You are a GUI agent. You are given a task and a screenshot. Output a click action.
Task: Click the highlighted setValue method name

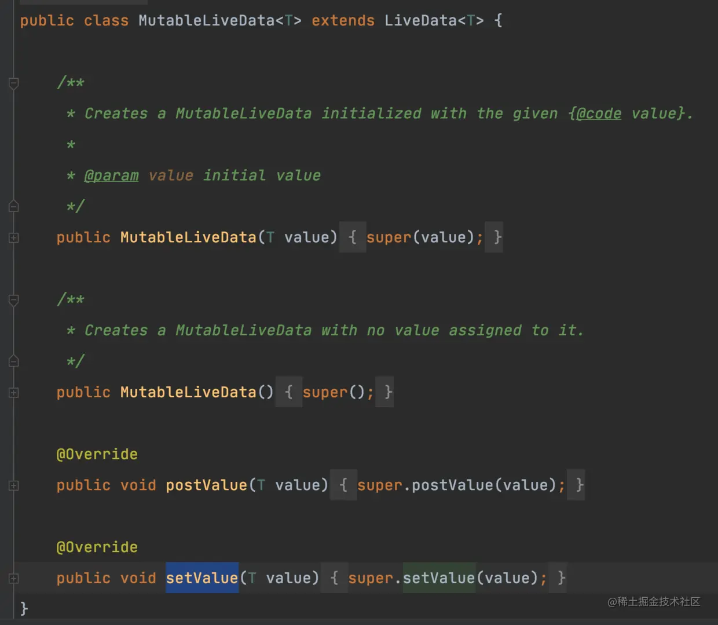point(202,578)
